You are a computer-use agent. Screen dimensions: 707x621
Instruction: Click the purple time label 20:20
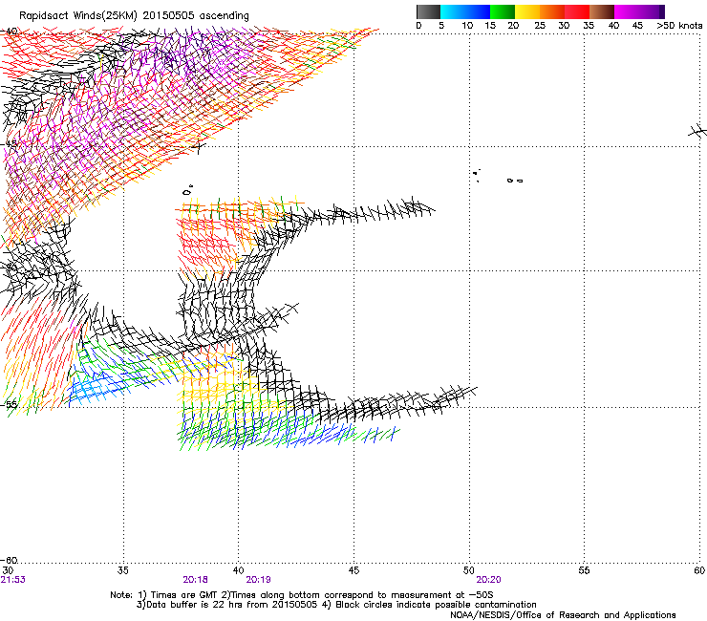489,580
